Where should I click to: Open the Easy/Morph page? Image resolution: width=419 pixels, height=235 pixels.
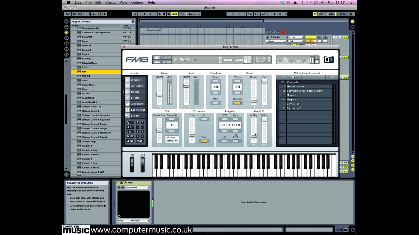136,110
